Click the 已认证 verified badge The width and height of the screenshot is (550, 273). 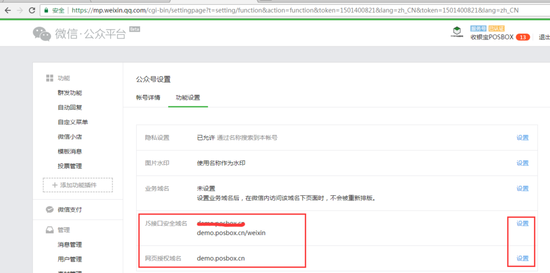click(x=496, y=28)
